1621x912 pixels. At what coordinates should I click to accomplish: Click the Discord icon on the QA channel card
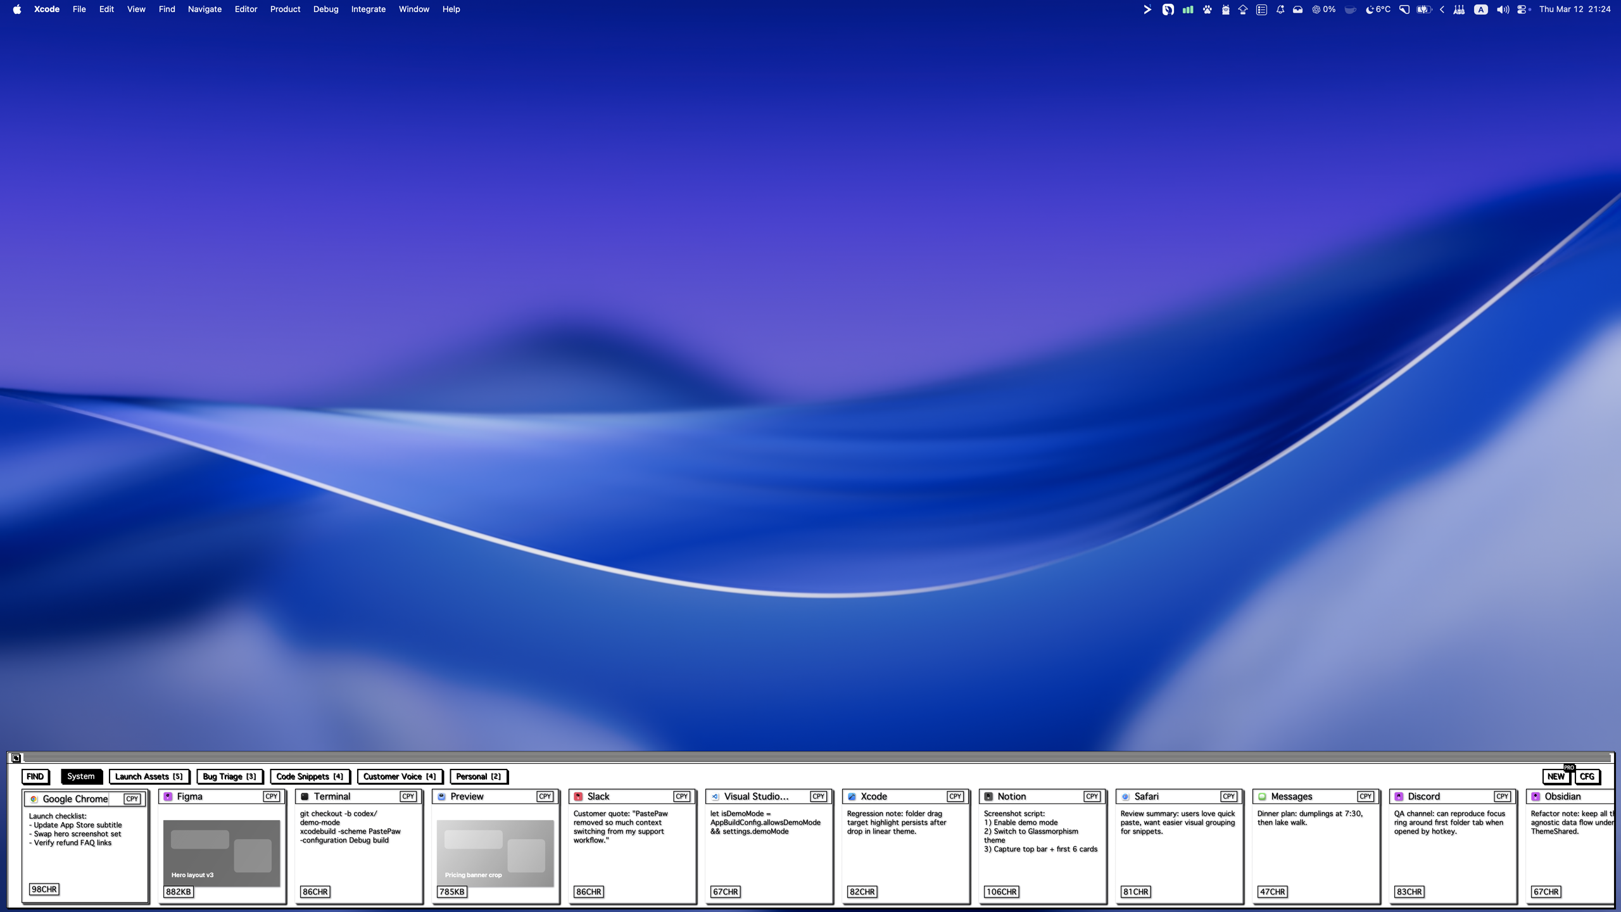tap(1399, 796)
